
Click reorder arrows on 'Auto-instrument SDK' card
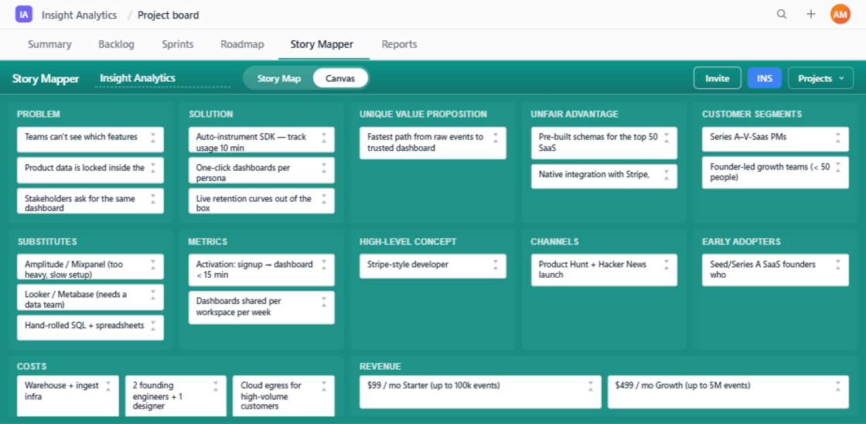coord(324,138)
